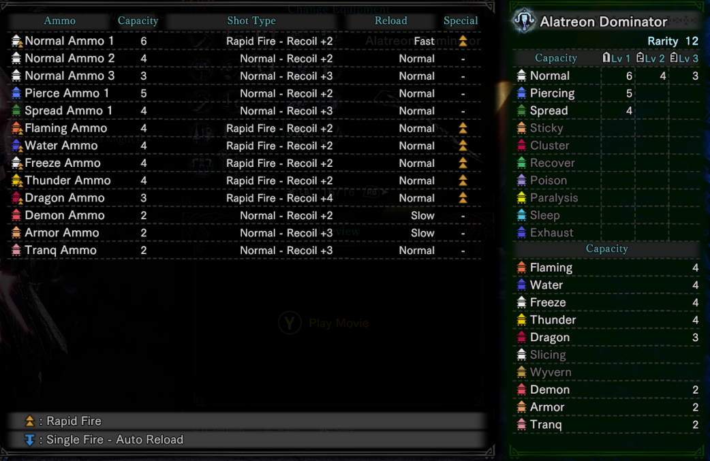Click the Thunder Ammo yellow bullet icon
710x461 pixels.
click(x=17, y=180)
